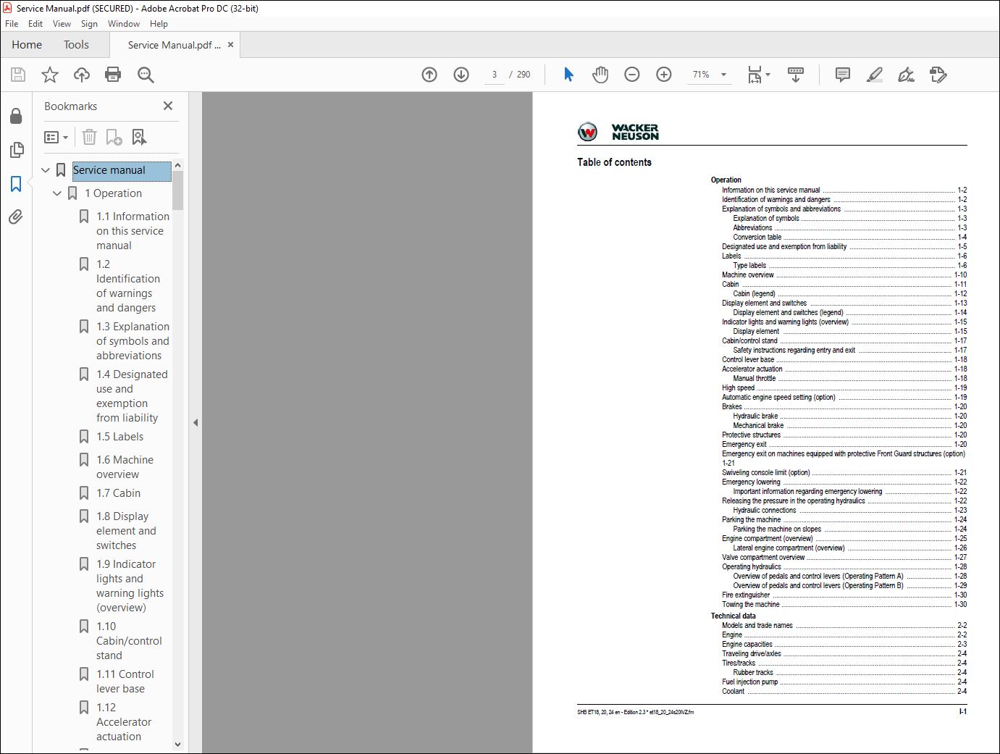Open bookmark 1.8 Display element and switches
Viewport: 1000px width, 754px height.
tap(126, 531)
